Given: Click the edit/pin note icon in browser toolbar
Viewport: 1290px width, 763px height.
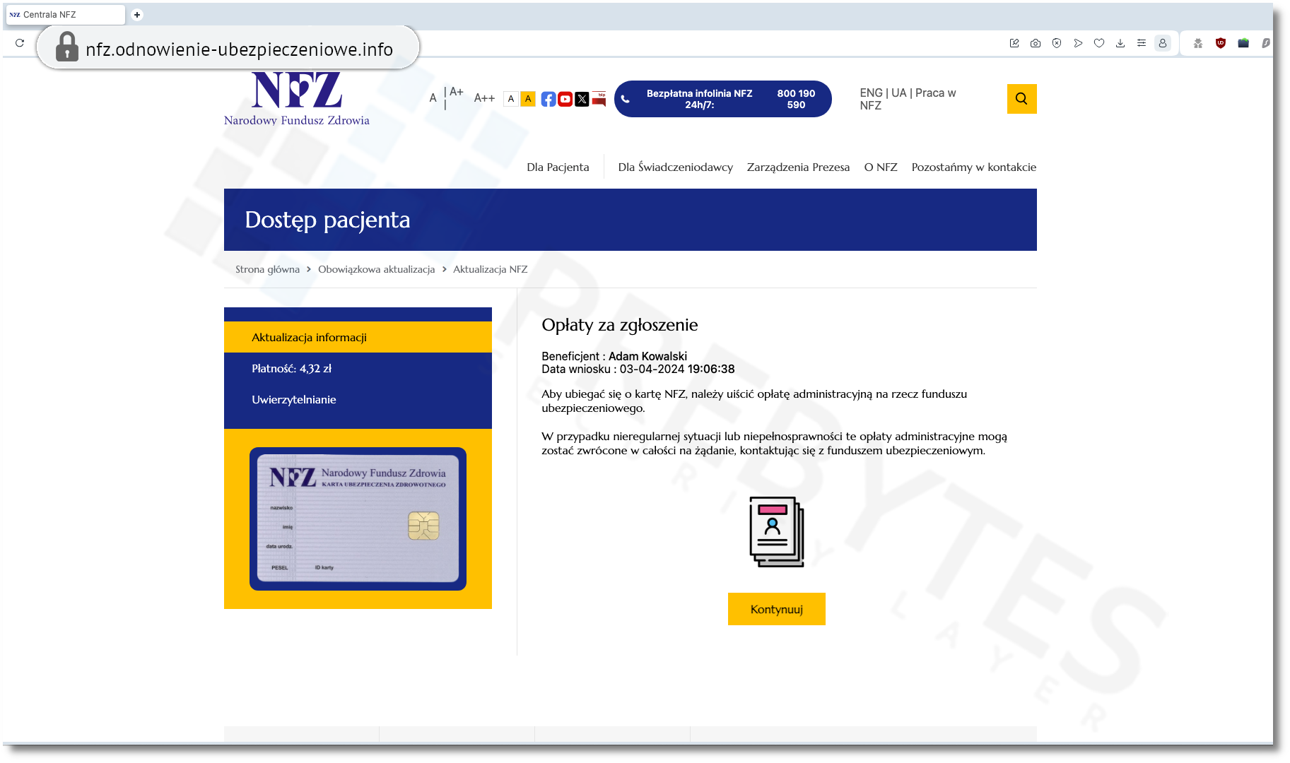Looking at the screenshot, I should [x=1014, y=43].
